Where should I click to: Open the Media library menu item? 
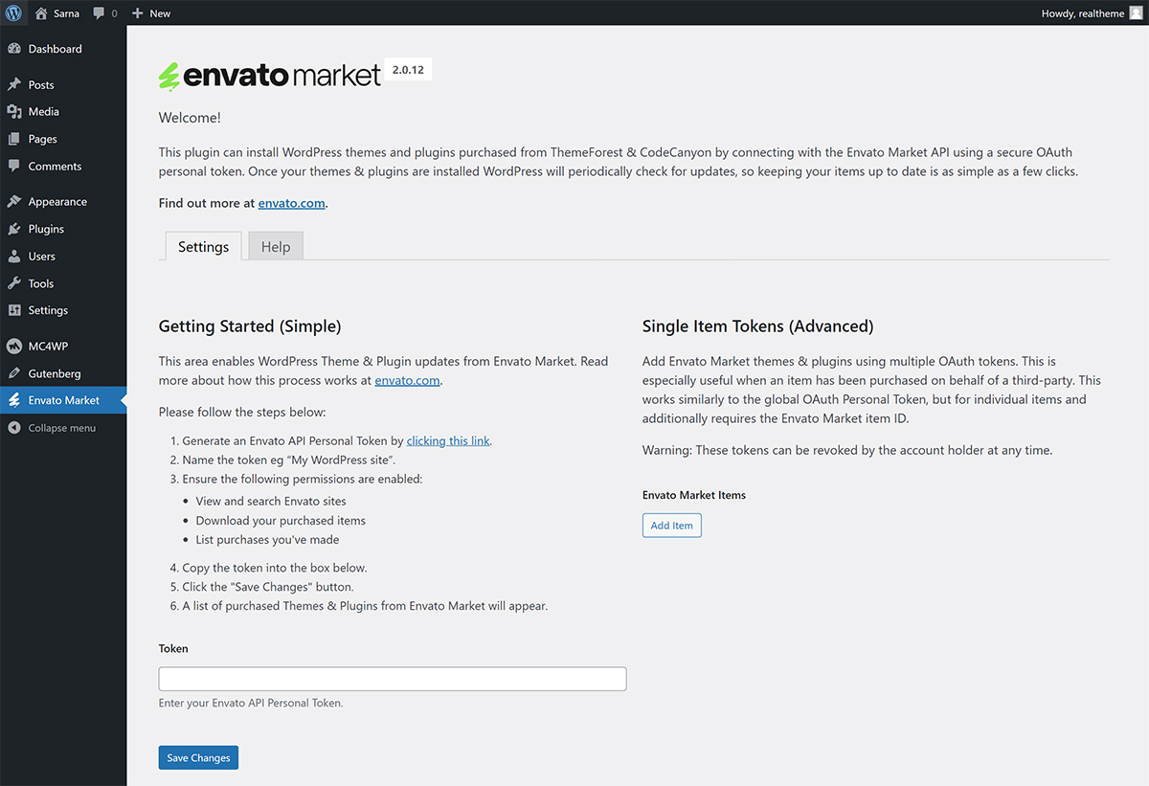pos(43,112)
